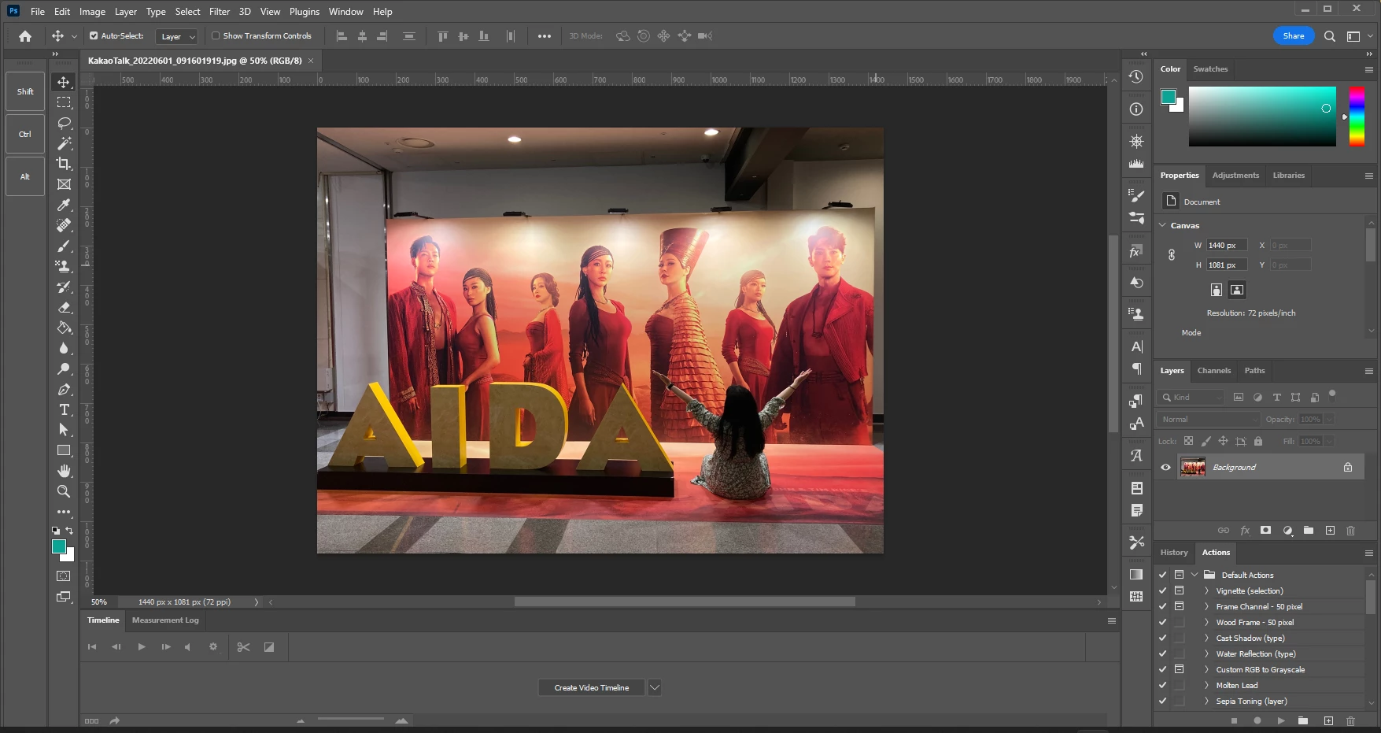Activate the Crop tool

coord(64,164)
